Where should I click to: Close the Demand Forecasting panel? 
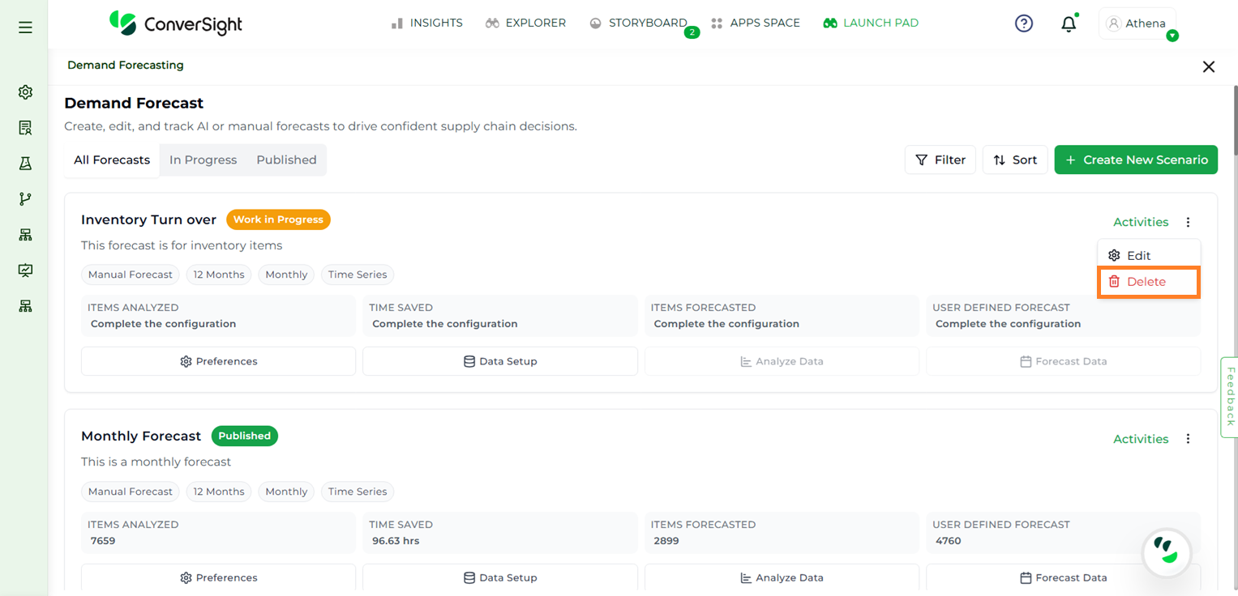[1208, 66]
